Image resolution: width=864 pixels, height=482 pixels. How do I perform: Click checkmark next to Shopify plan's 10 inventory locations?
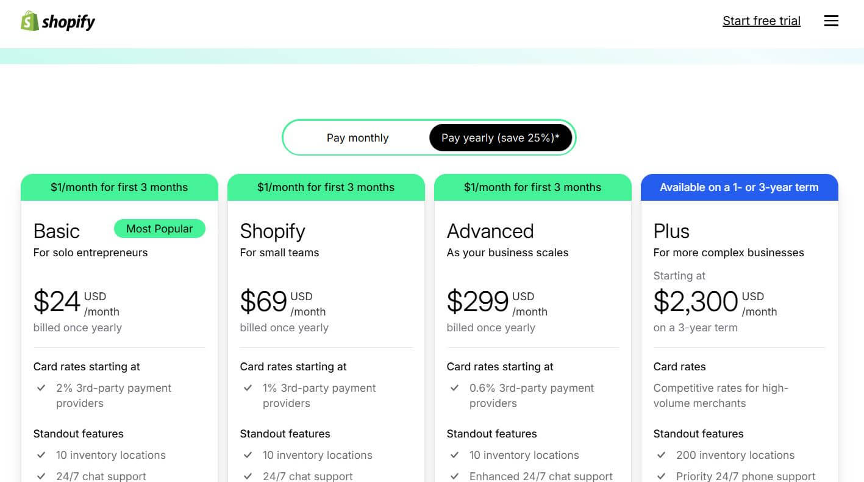coord(248,455)
